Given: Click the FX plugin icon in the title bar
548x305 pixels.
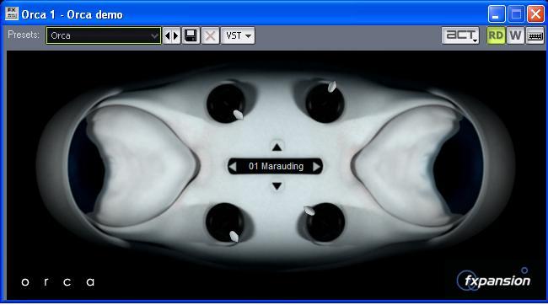Looking at the screenshot, I should 12,14.
